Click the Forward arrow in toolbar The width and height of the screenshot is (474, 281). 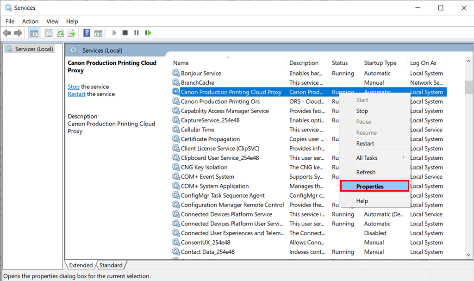point(18,33)
